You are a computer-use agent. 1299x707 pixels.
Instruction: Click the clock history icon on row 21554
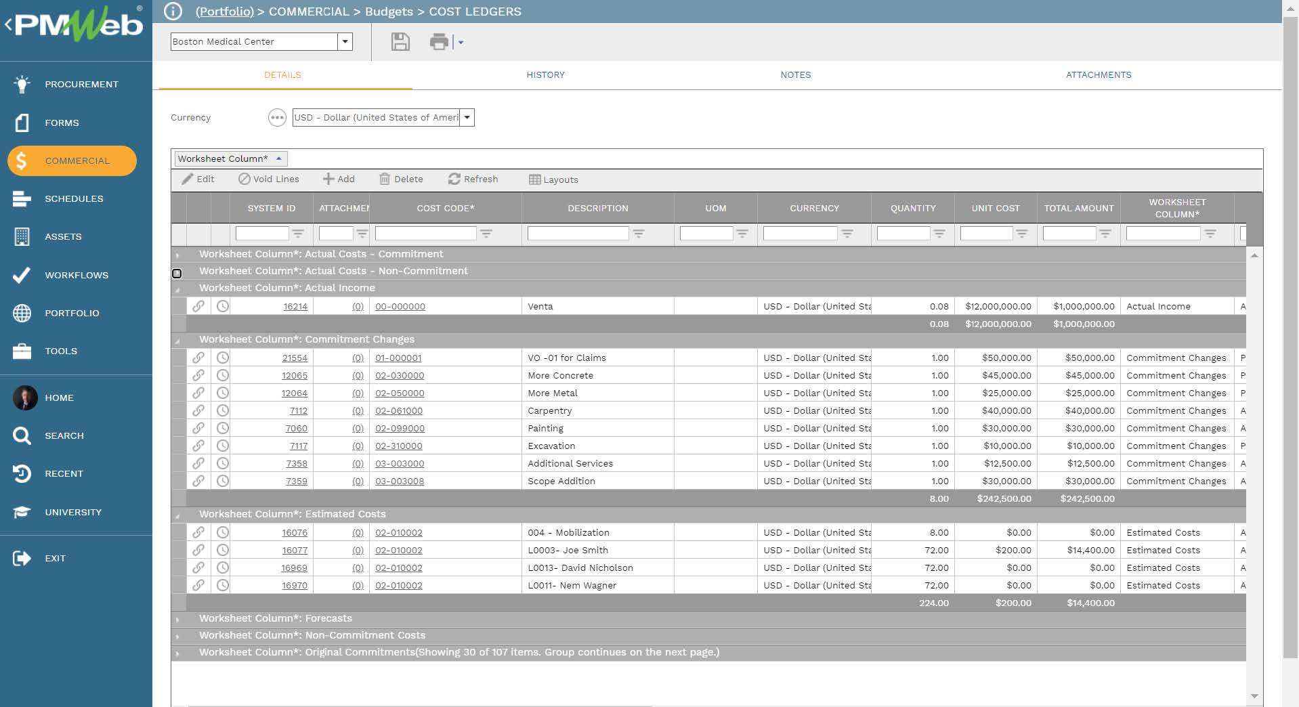coord(223,358)
